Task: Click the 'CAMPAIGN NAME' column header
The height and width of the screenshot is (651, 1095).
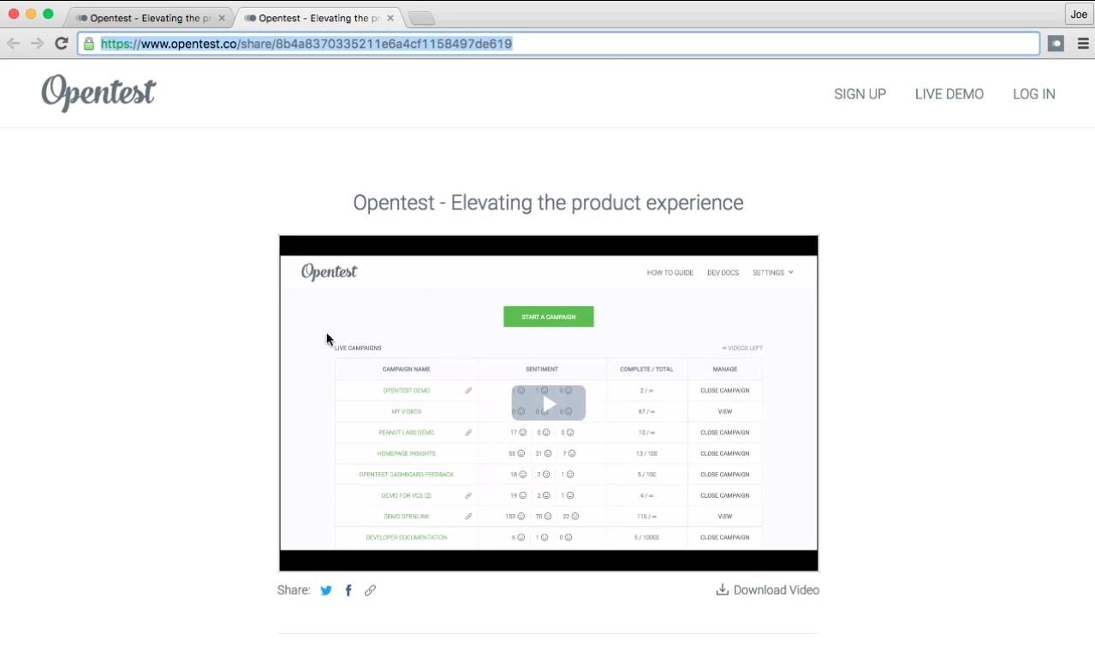Action: click(407, 370)
